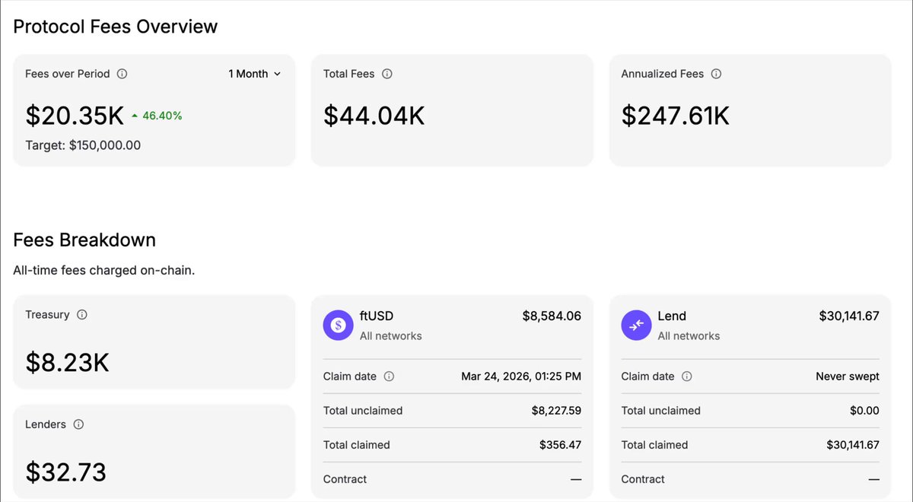Click the Total unclaimed label in ftUSD card
Screen dimensions: 913x502
click(363, 411)
